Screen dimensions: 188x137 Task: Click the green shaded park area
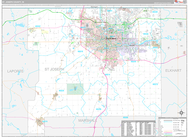pos(75,89)
